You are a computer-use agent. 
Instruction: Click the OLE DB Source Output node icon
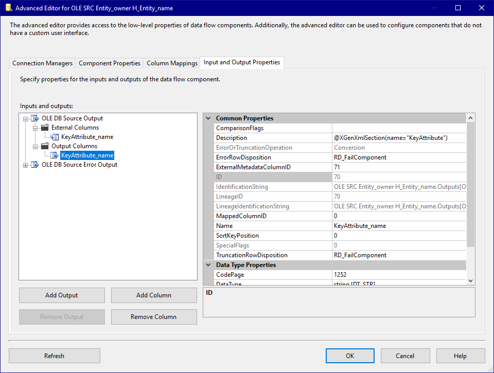pos(34,118)
